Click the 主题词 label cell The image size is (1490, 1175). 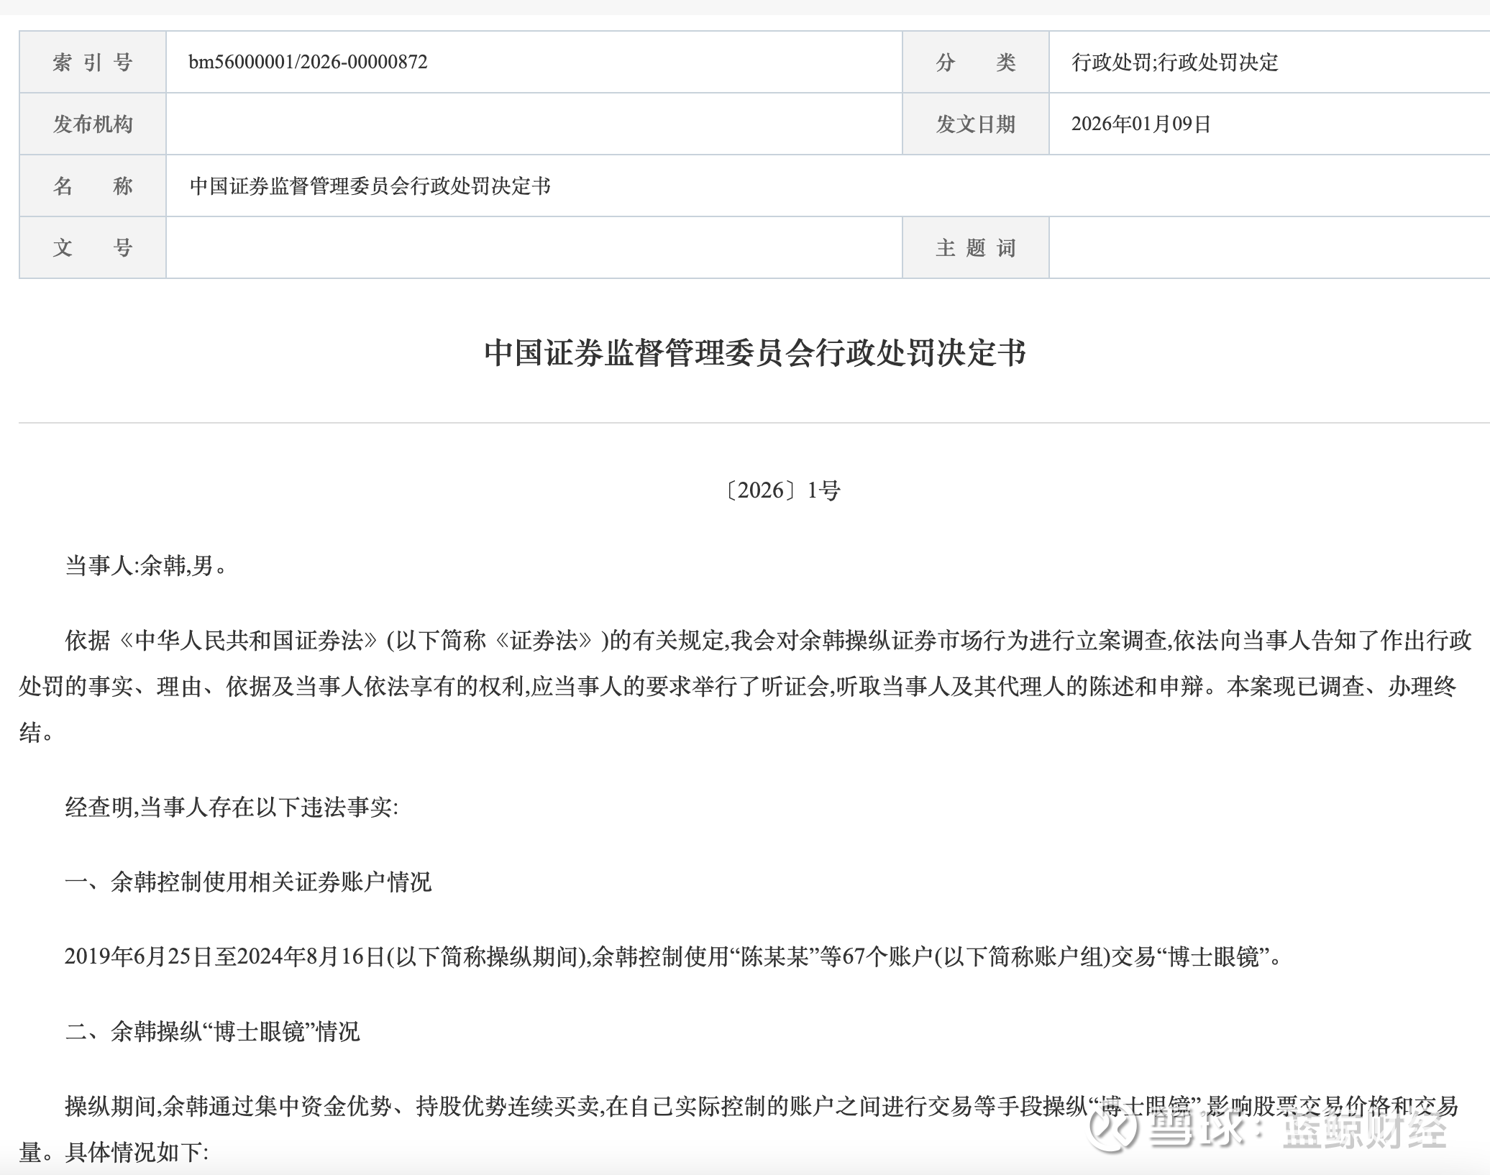[975, 248]
